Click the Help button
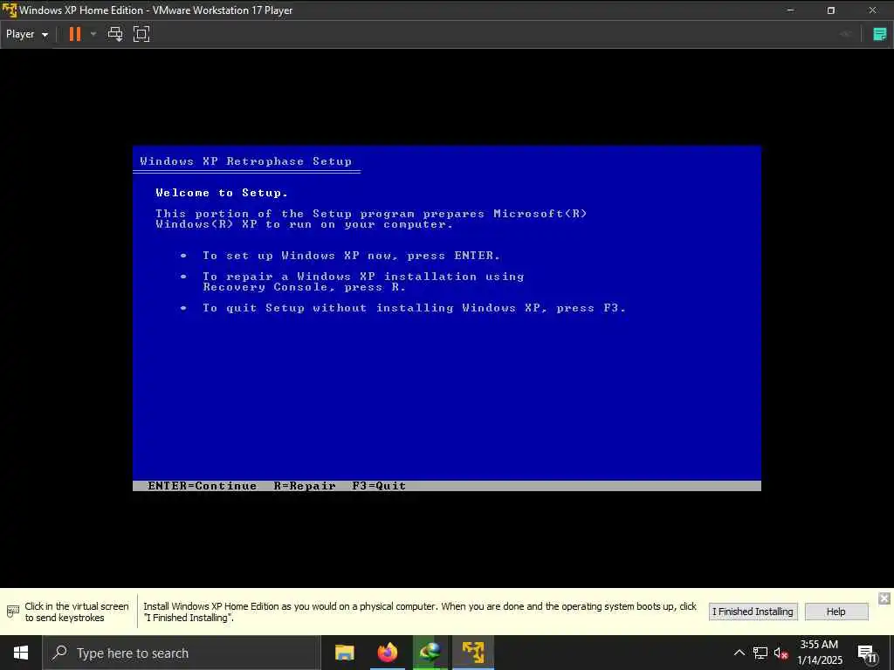The height and width of the screenshot is (670, 894). click(x=836, y=612)
